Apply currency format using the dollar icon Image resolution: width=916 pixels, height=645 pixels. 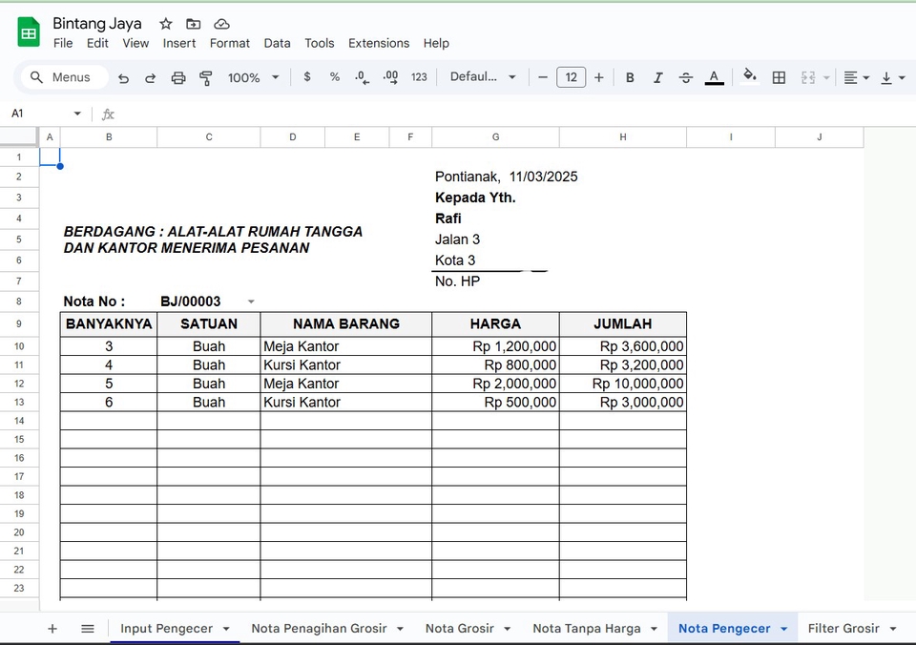point(305,77)
